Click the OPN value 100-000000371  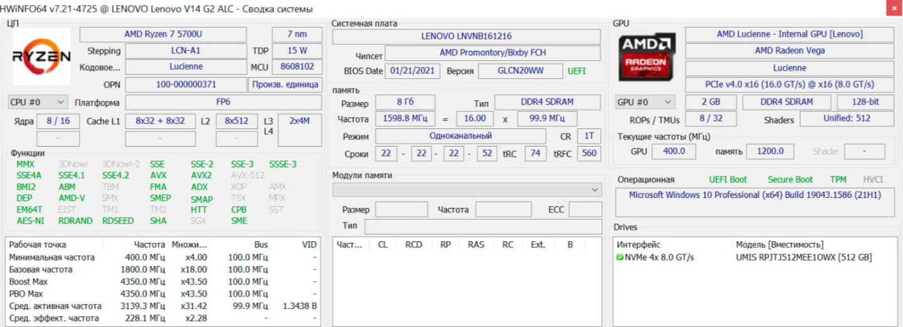(x=186, y=85)
